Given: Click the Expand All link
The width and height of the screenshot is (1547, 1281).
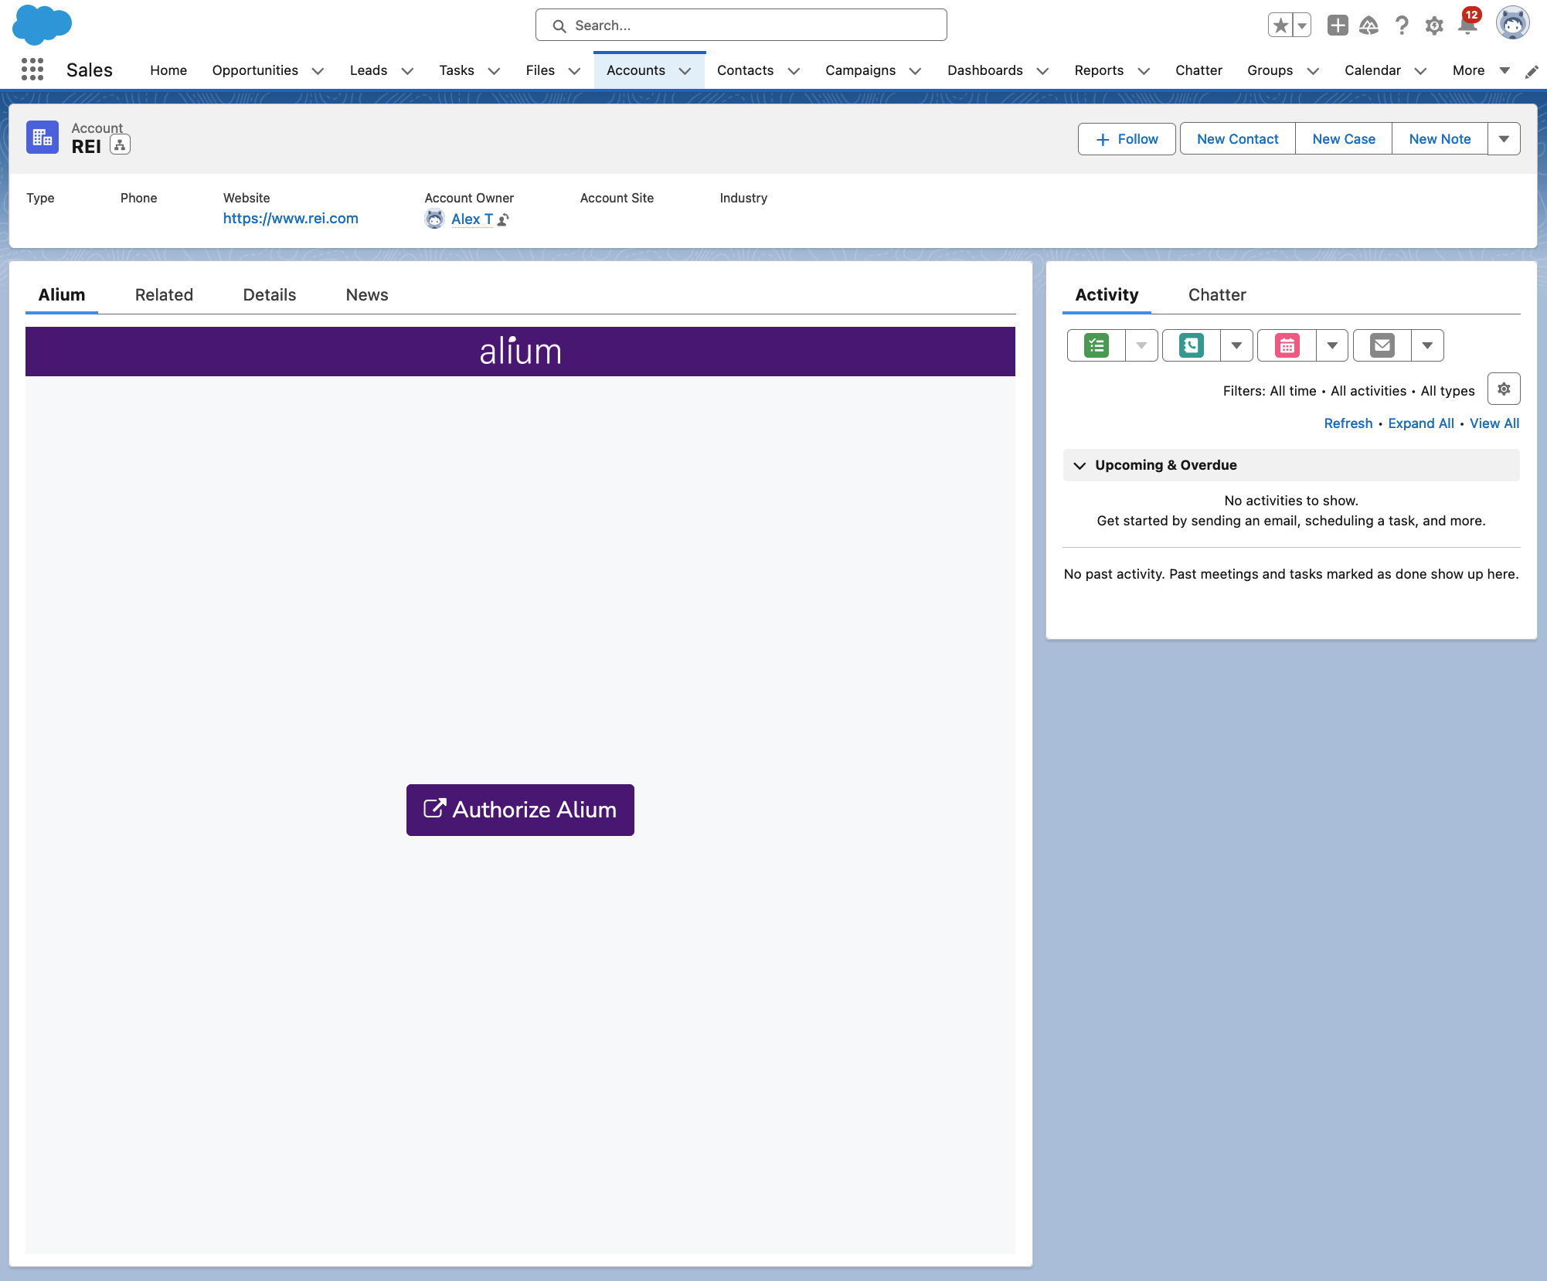Looking at the screenshot, I should coord(1420,423).
